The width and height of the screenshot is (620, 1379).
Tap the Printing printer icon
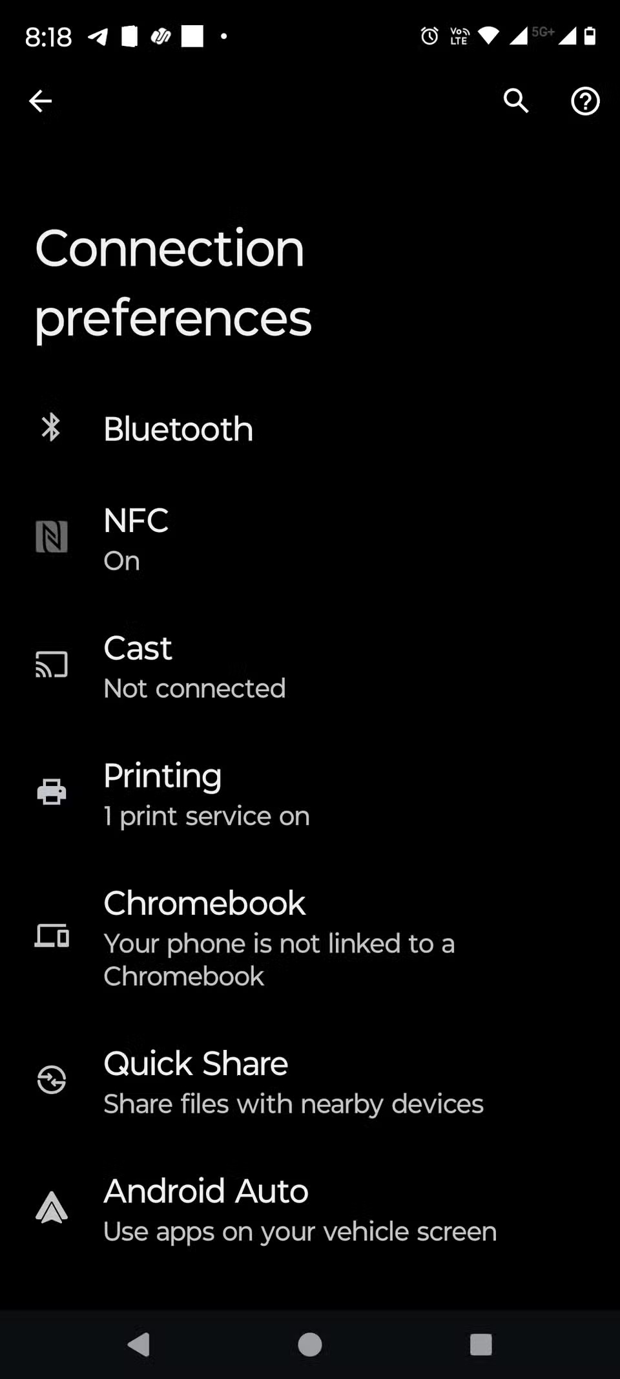52,791
